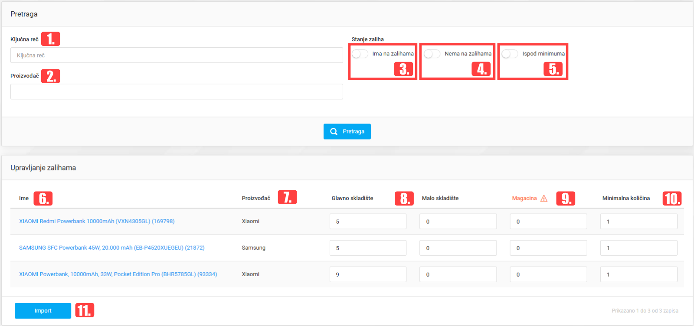Open XIAOMI Powerbank Pocket Edition Pro link

tap(118, 274)
